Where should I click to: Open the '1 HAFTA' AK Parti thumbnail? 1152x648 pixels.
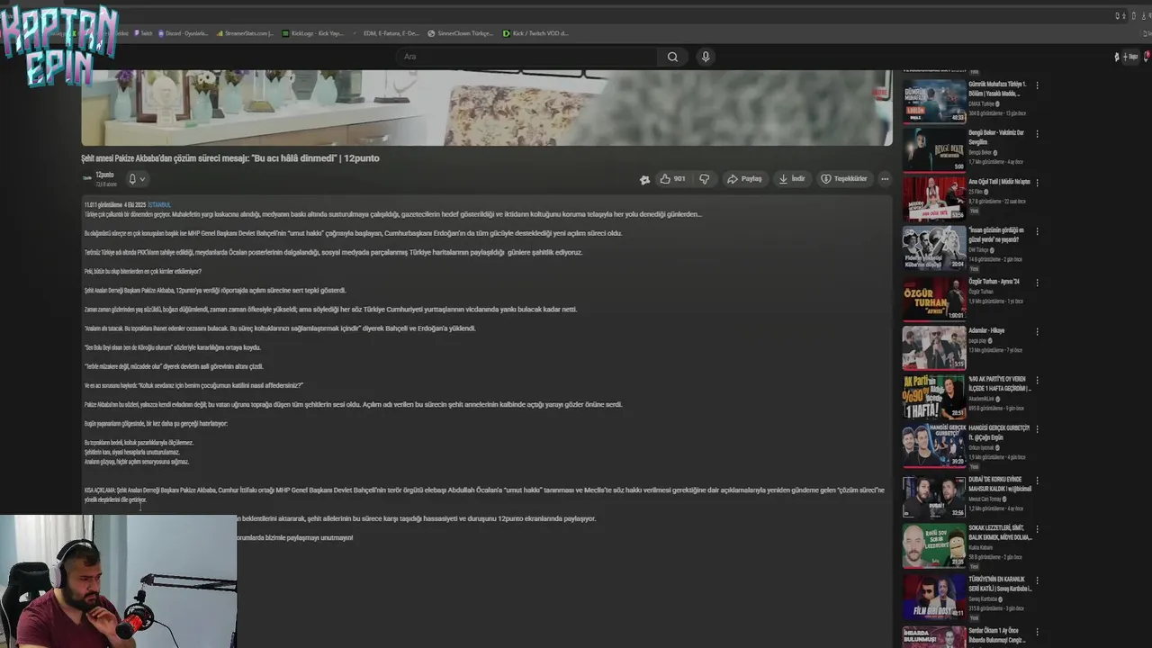pyautogui.click(x=934, y=397)
